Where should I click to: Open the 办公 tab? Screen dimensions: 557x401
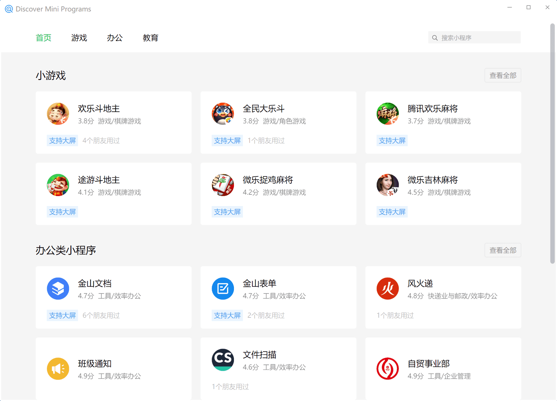[x=115, y=38]
